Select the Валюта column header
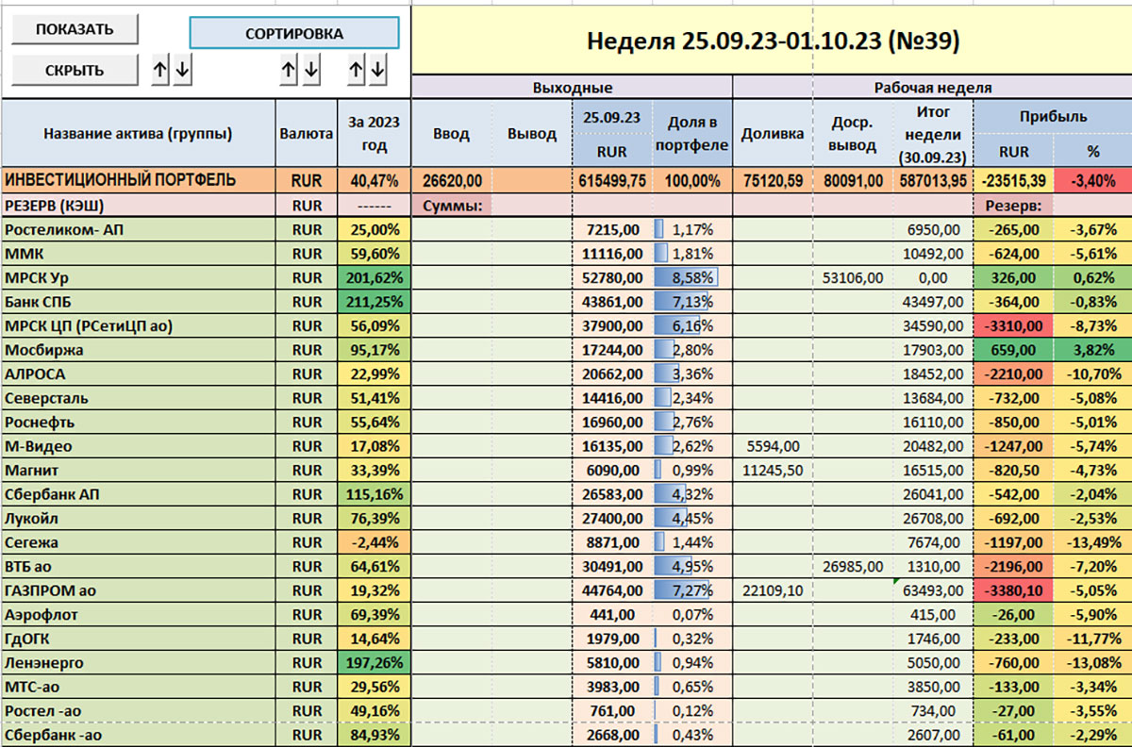Image resolution: width=1132 pixels, height=747 pixels. tap(307, 134)
